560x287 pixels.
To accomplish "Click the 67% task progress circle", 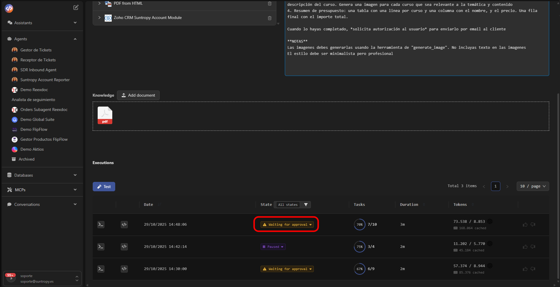I will point(360,269).
